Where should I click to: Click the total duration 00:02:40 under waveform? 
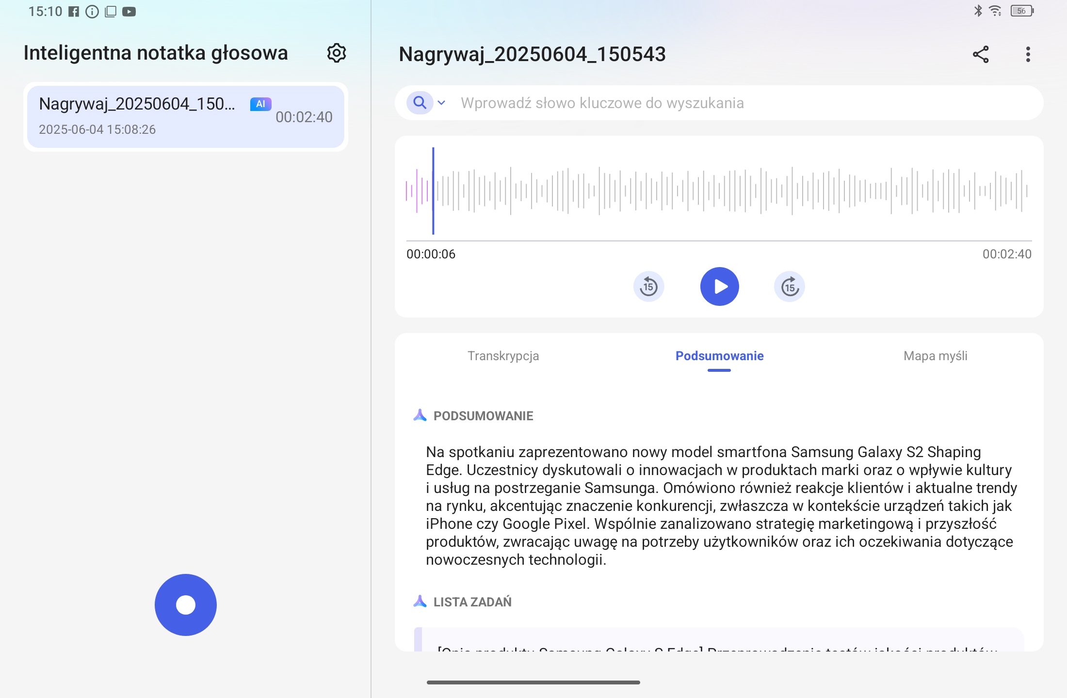tap(1007, 254)
